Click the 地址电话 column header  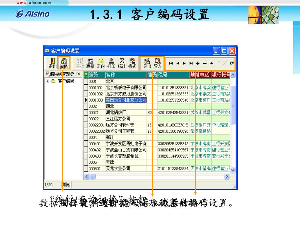(200, 75)
